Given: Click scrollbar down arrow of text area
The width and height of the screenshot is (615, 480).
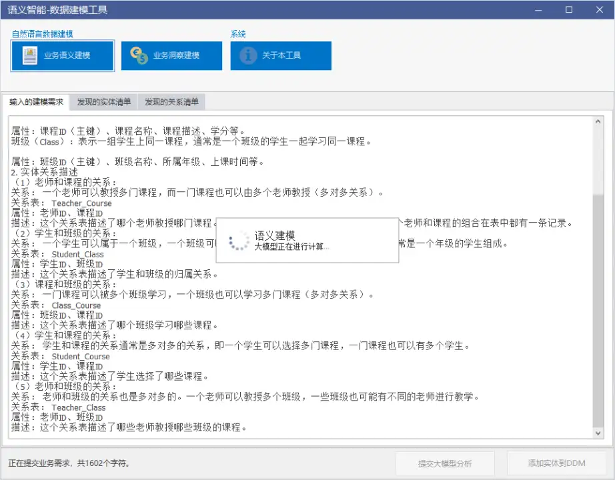Looking at the screenshot, I should 598,433.
